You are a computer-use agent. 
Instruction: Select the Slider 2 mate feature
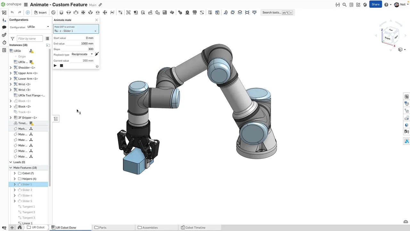tap(27, 190)
